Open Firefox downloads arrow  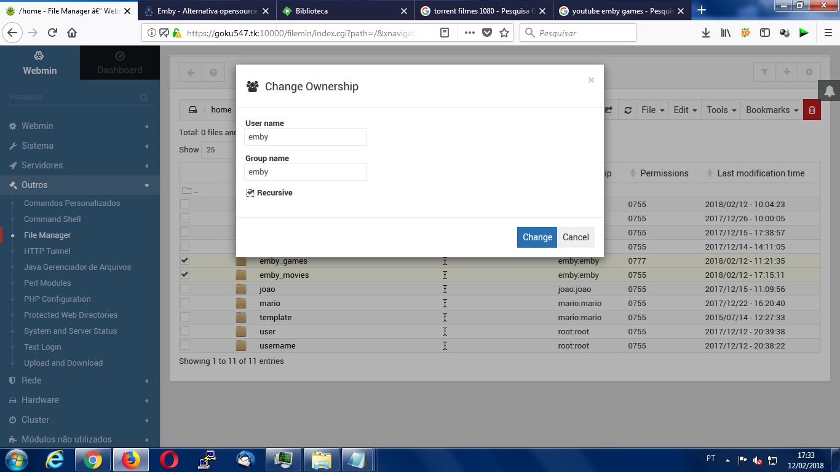pyautogui.click(x=706, y=33)
